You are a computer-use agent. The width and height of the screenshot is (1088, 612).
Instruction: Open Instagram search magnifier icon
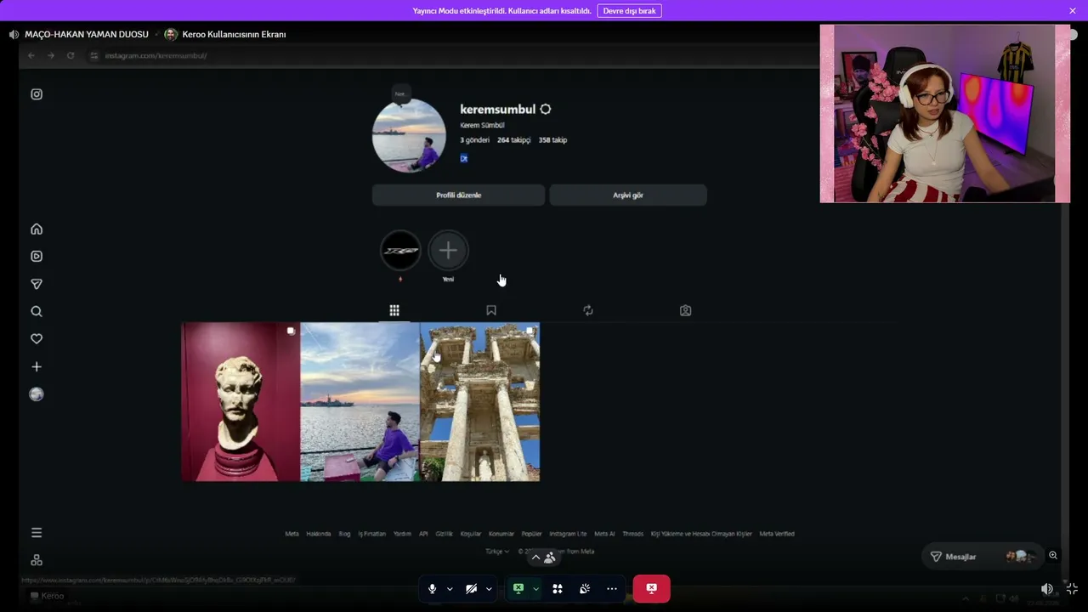pyautogui.click(x=37, y=311)
